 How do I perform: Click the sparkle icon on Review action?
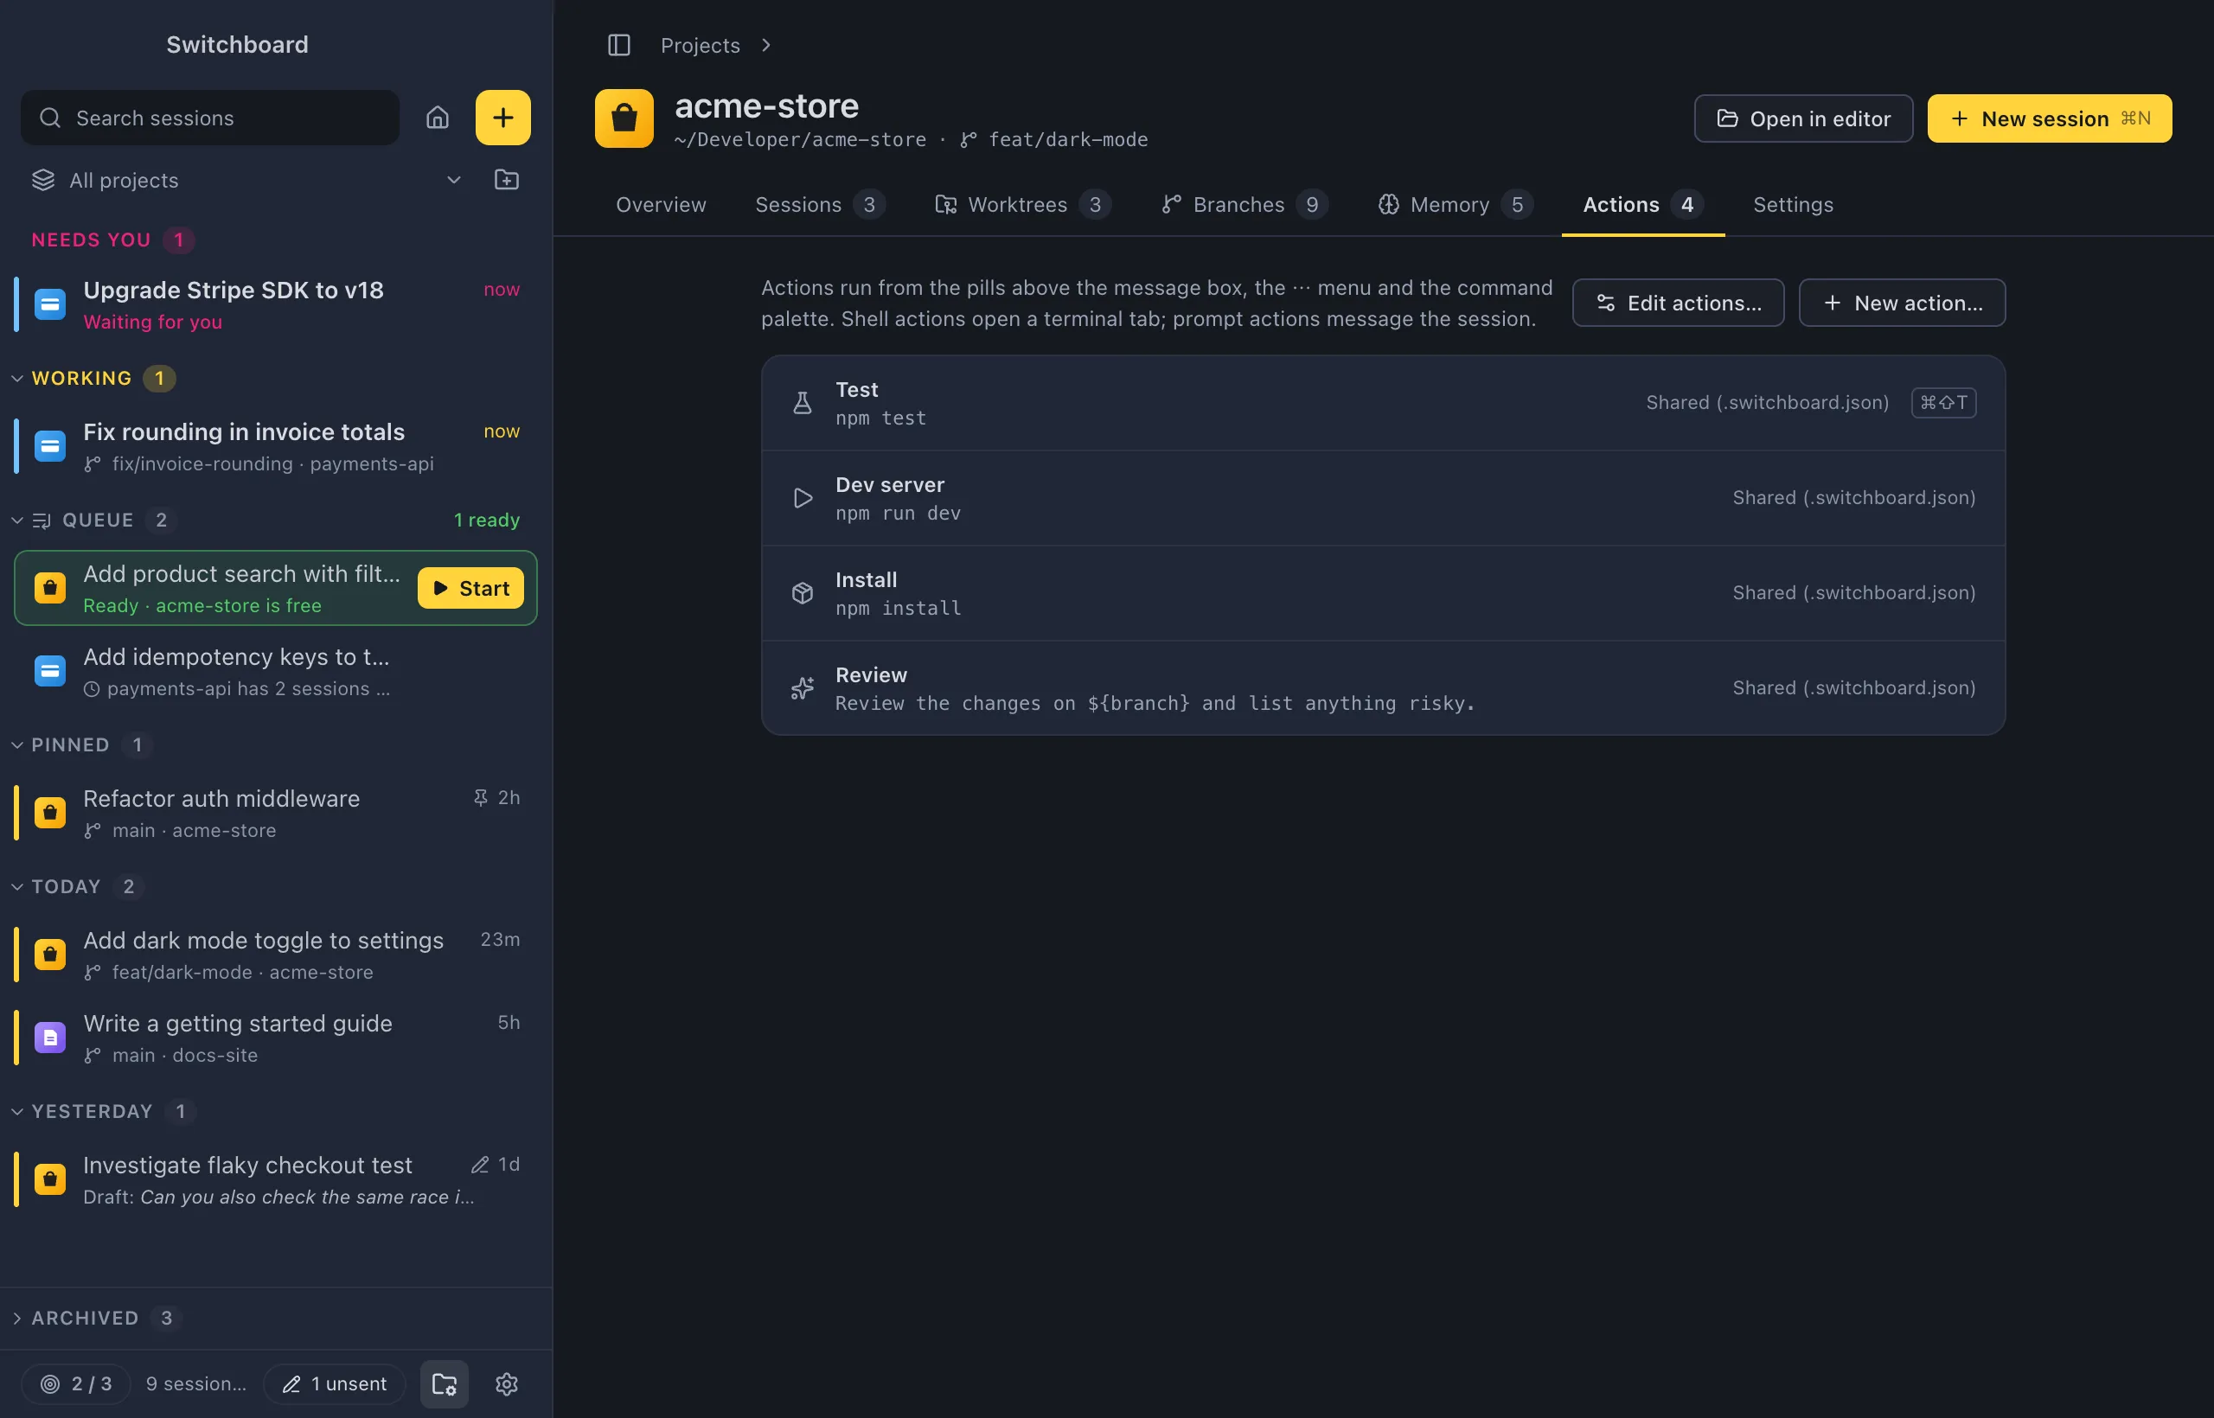click(x=803, y=688)
